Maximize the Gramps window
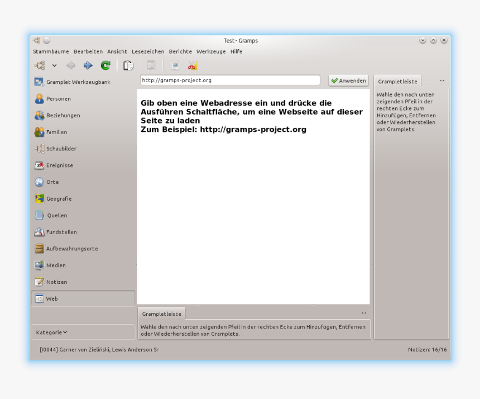This screenshot has width=480, height=399. click(x=433, y=40)
